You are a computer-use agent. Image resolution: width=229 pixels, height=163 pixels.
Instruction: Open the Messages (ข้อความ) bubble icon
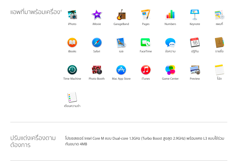pos(170,42)
